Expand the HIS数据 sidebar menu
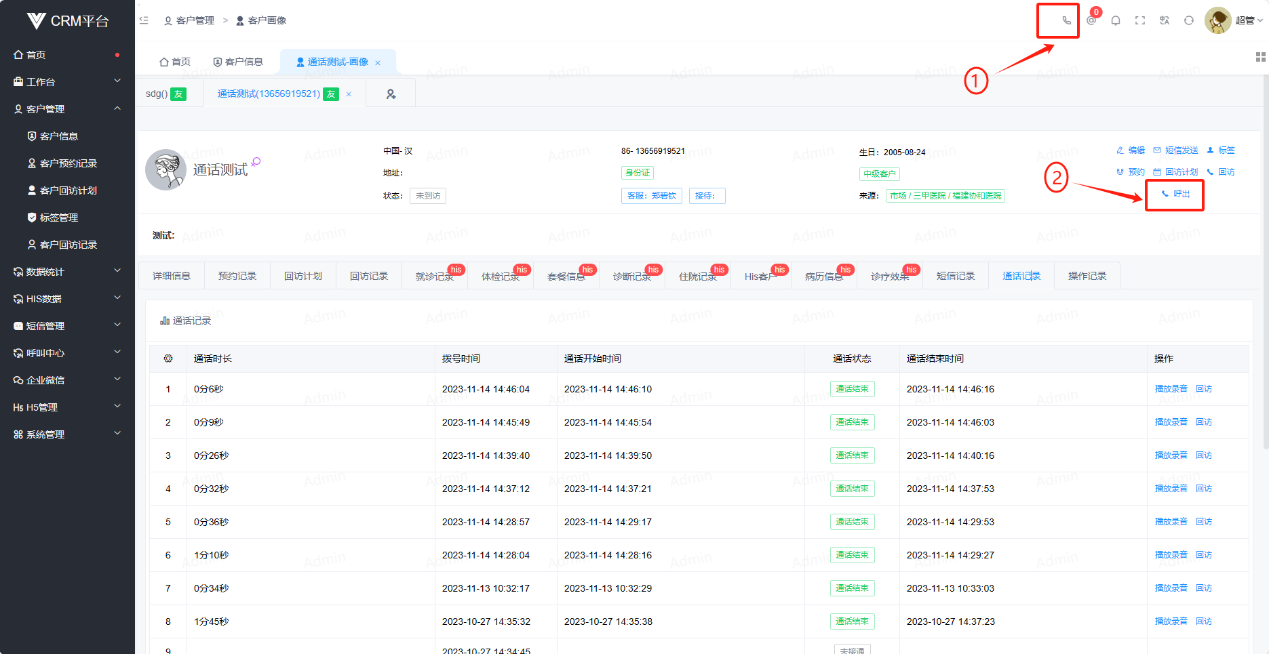This screenshot has width=1269, height=654. point(67,298)
